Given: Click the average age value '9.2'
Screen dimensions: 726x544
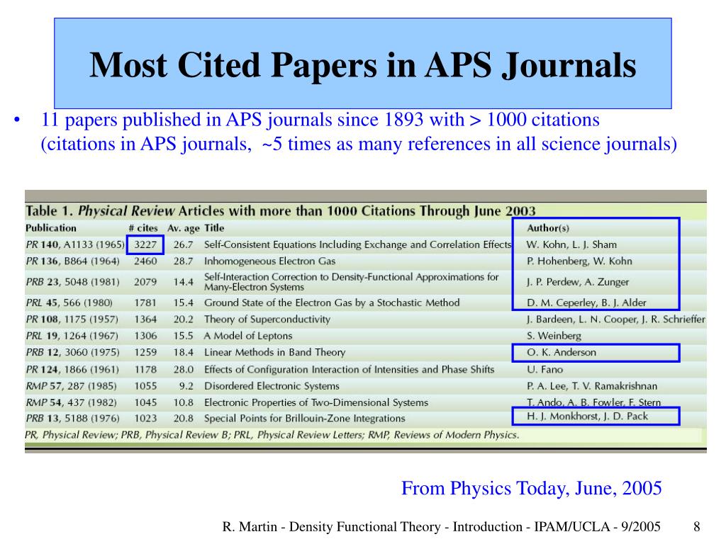Looking at the screenshot, I should tap(186, 386).
